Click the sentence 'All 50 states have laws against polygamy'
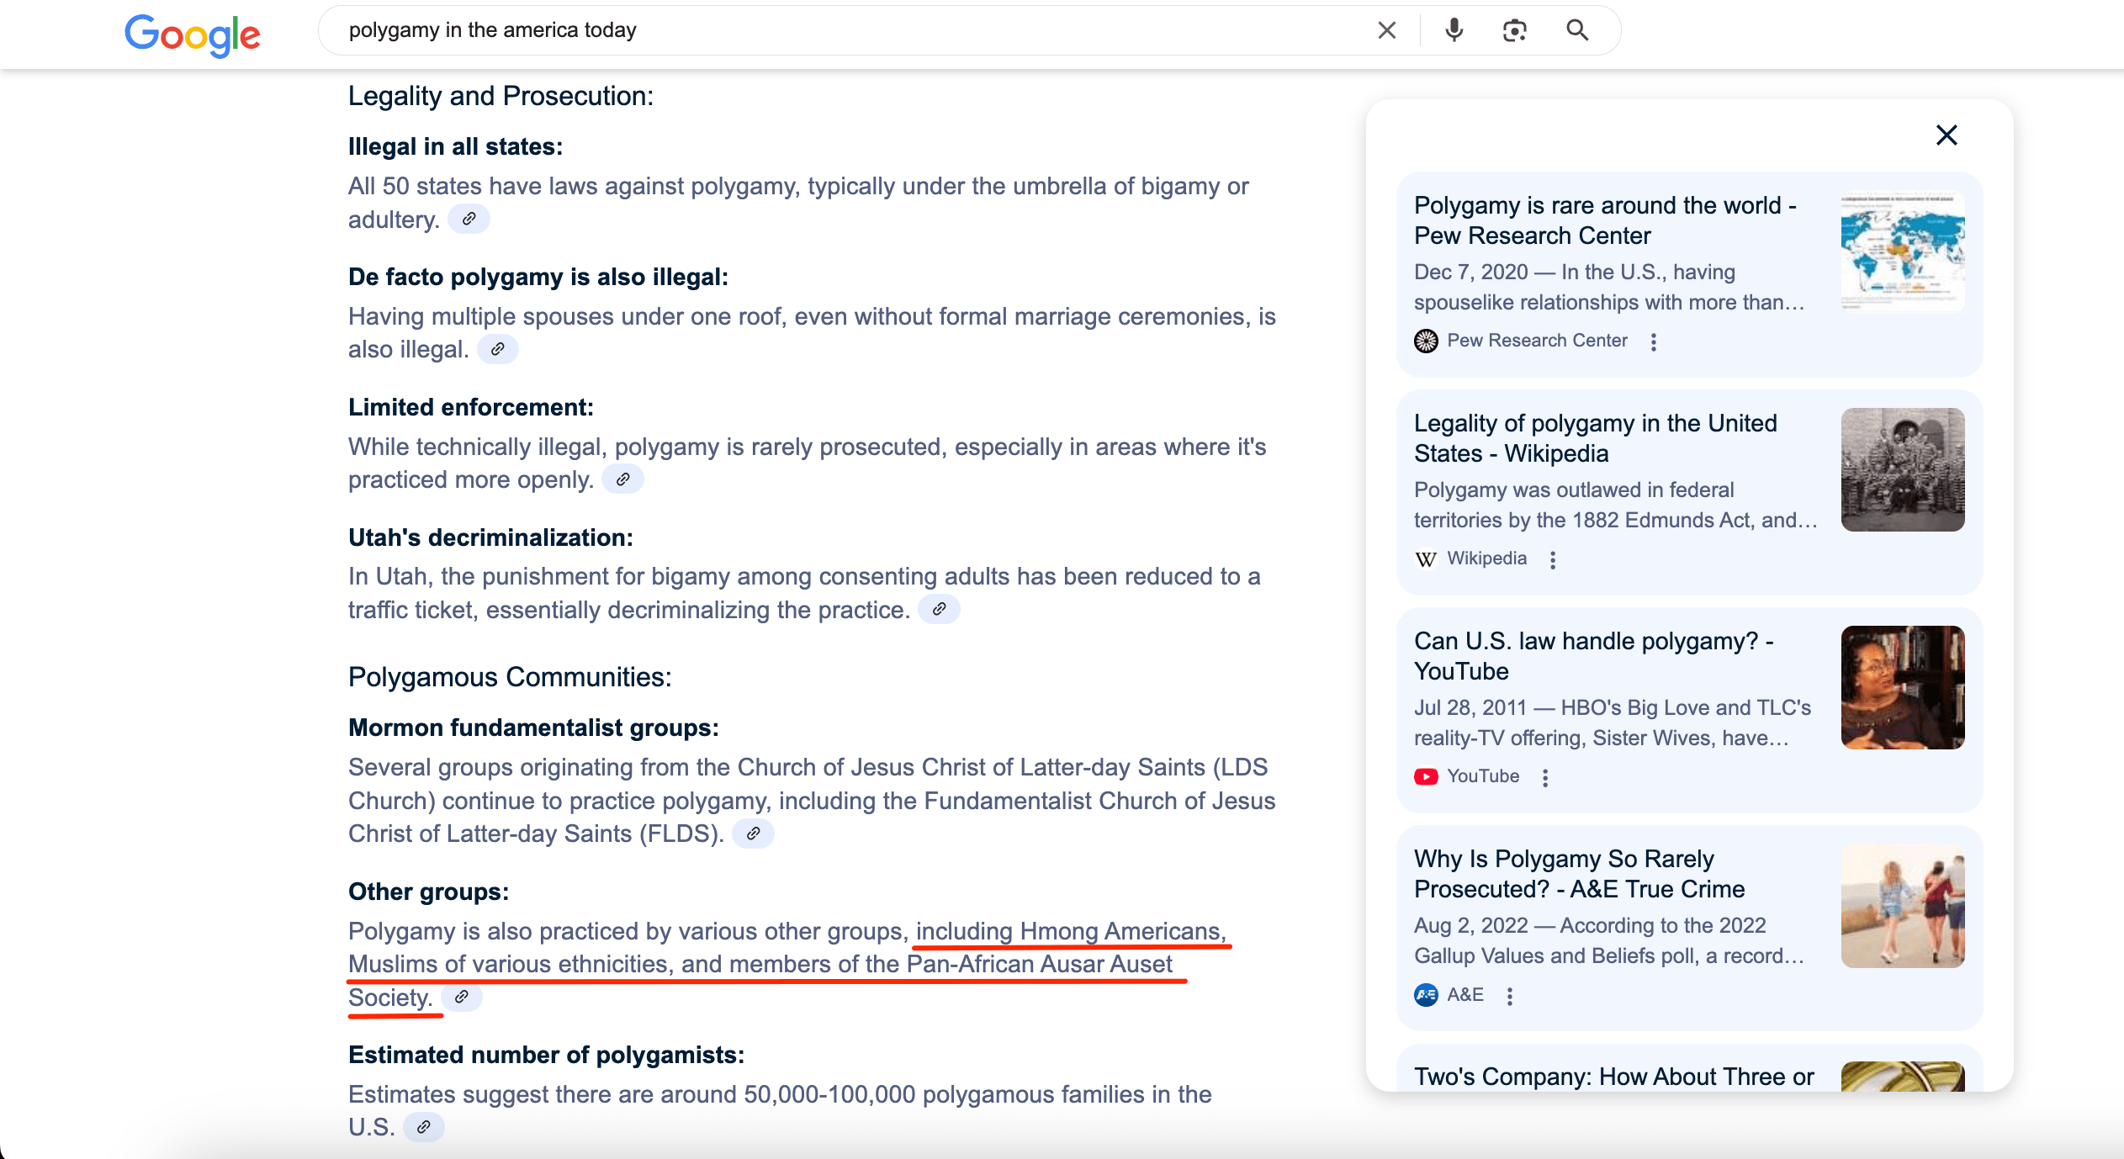2124x1159 pixels. [x=573, y=186]
